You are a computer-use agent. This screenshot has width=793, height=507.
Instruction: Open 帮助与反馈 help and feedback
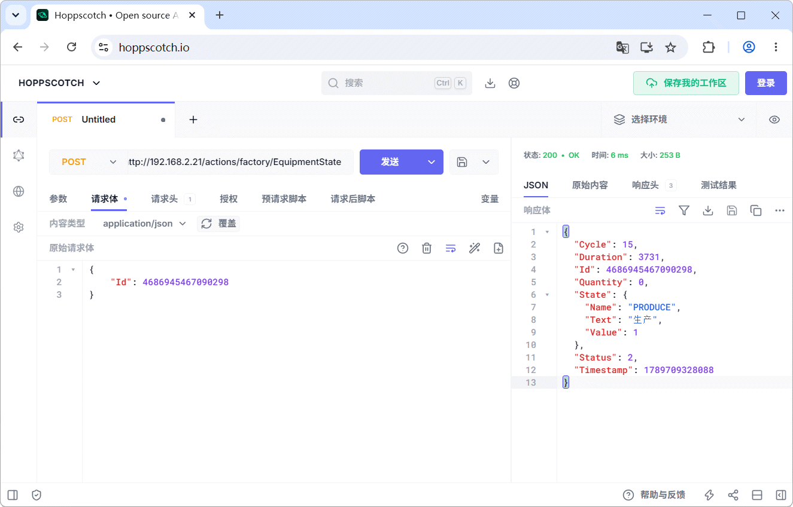pyautogui.click(x=654, y=495)
